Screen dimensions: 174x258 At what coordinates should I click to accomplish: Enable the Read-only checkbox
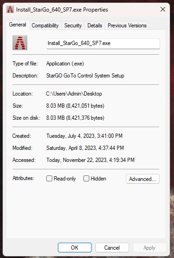(49, 179)
